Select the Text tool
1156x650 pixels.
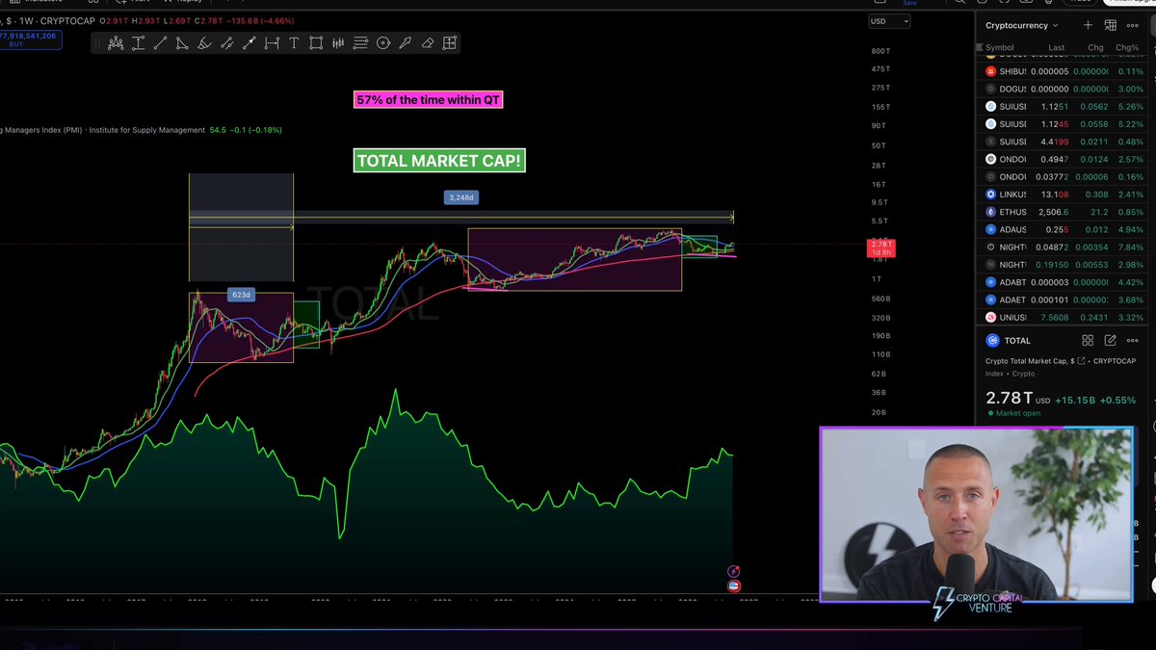coord(294,42)
